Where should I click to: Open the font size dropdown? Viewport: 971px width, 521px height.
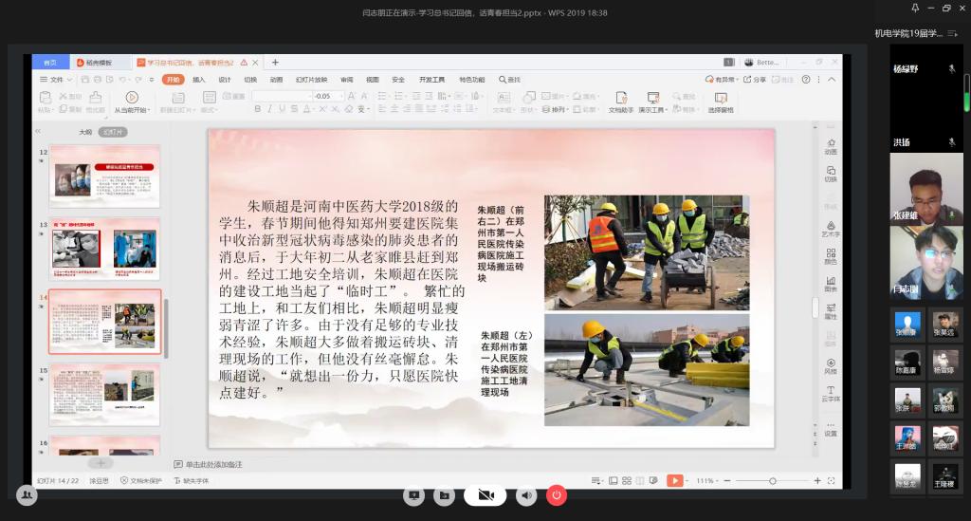click(339, 96)
